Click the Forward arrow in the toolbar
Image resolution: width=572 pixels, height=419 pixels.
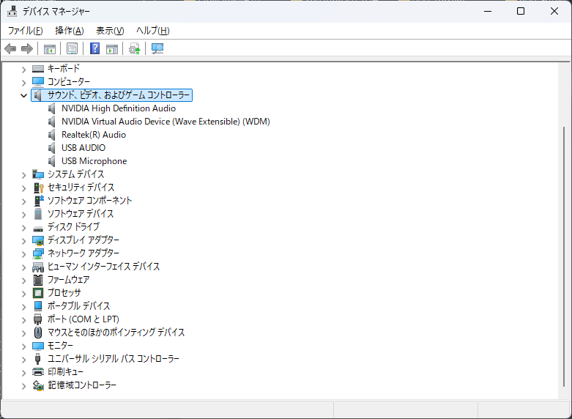[27, 48]
